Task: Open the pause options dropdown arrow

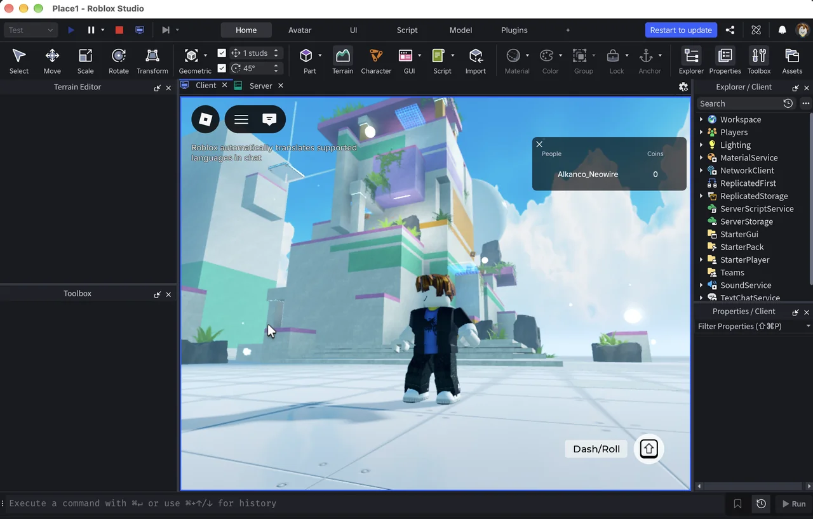Action: click(x=102, y=30)
